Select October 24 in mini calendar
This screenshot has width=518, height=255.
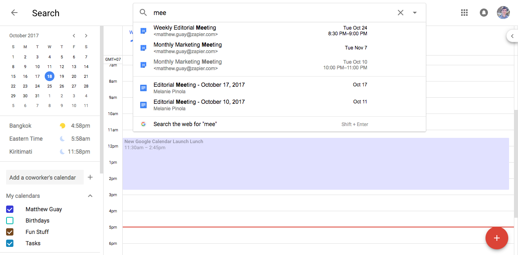pyautogui.click(x=37, y=86)
